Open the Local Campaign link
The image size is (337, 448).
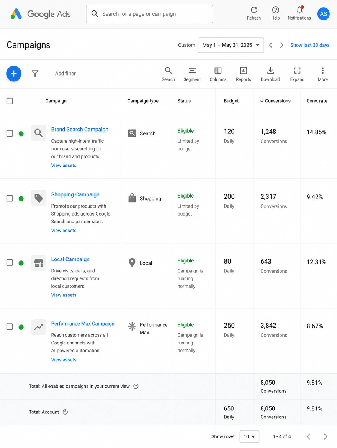(70, 259)
